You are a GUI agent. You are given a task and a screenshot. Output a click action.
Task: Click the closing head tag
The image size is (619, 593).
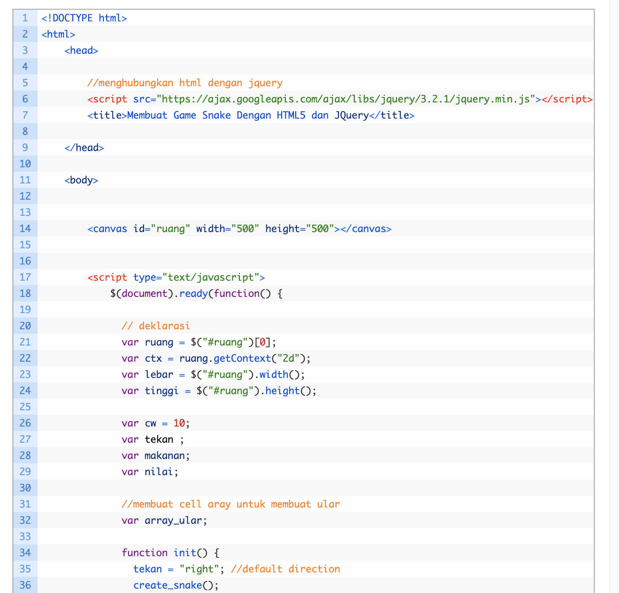point(84,148)
